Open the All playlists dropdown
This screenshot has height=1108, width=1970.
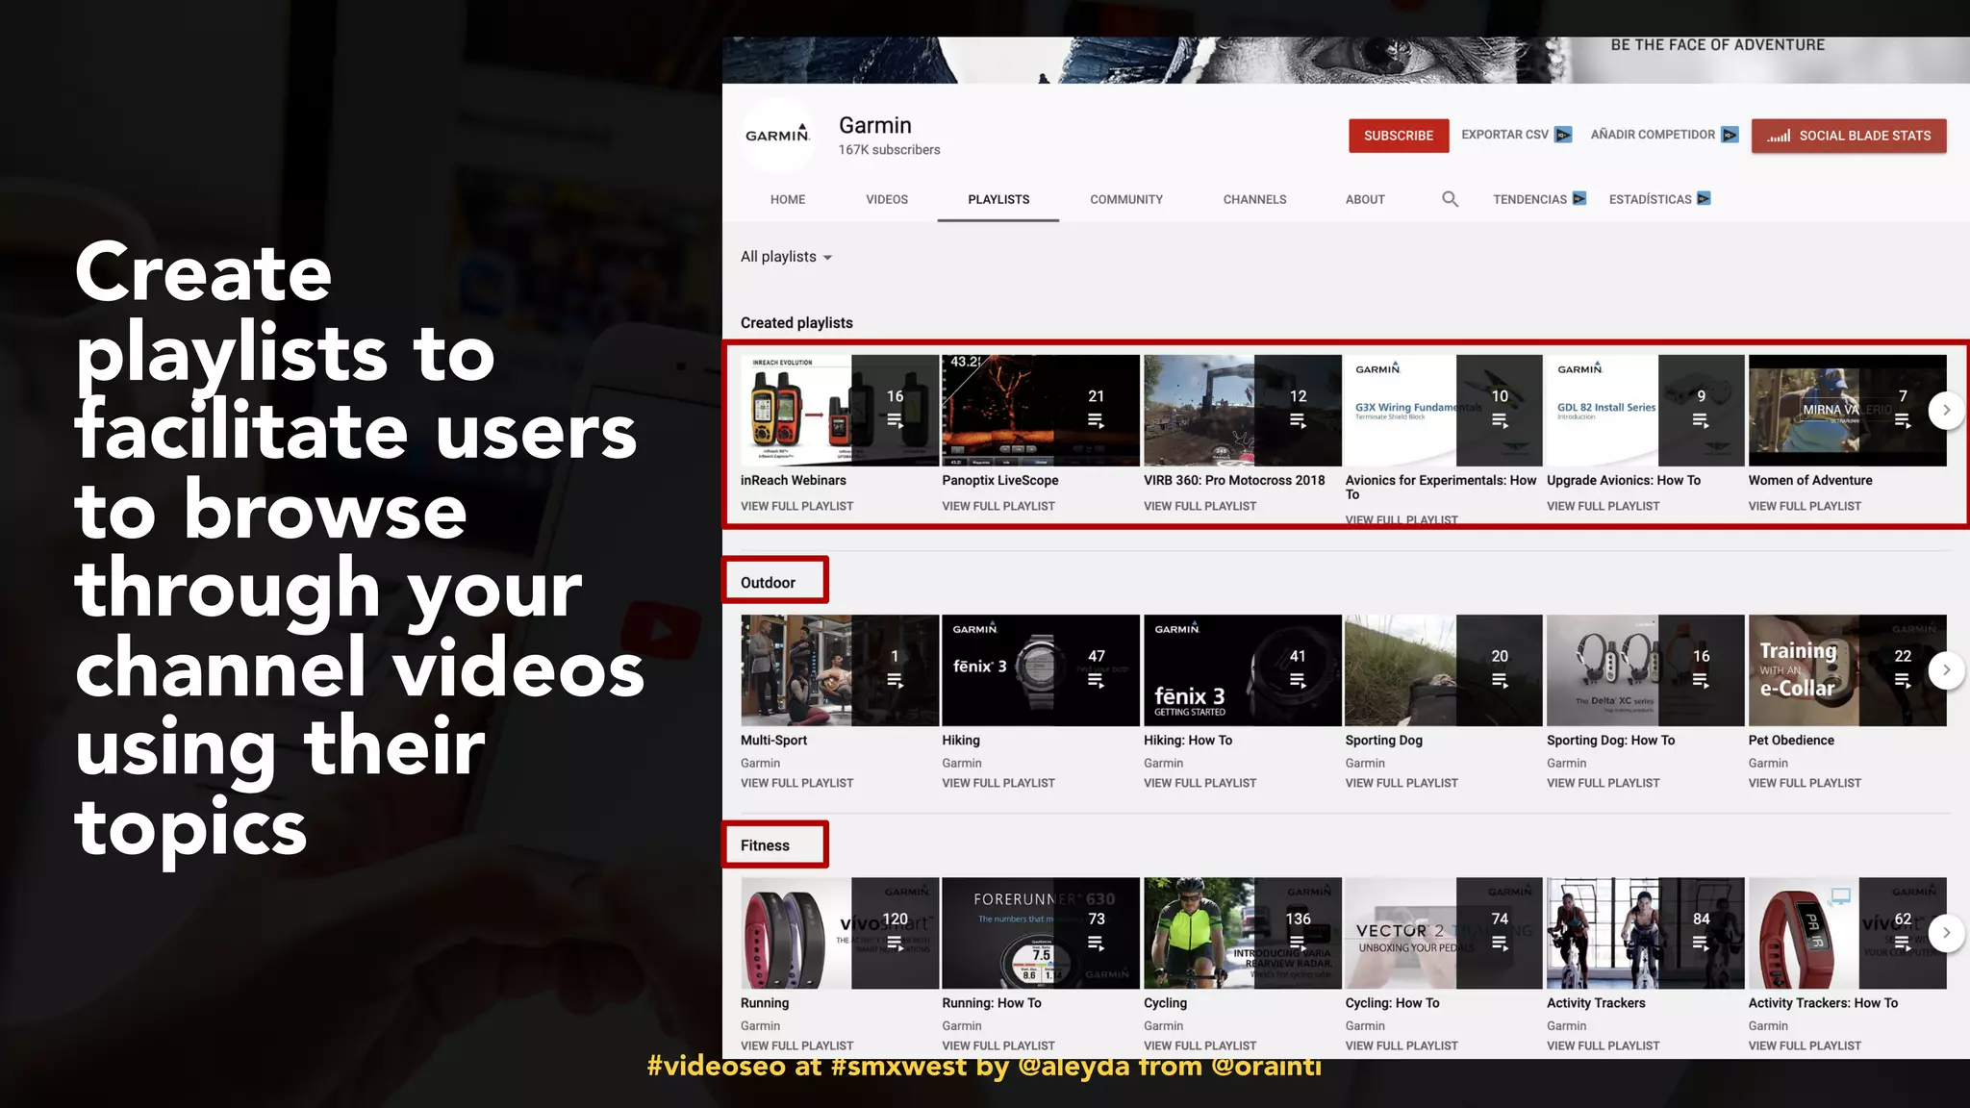pyautogui.click(x=786, y=257)
